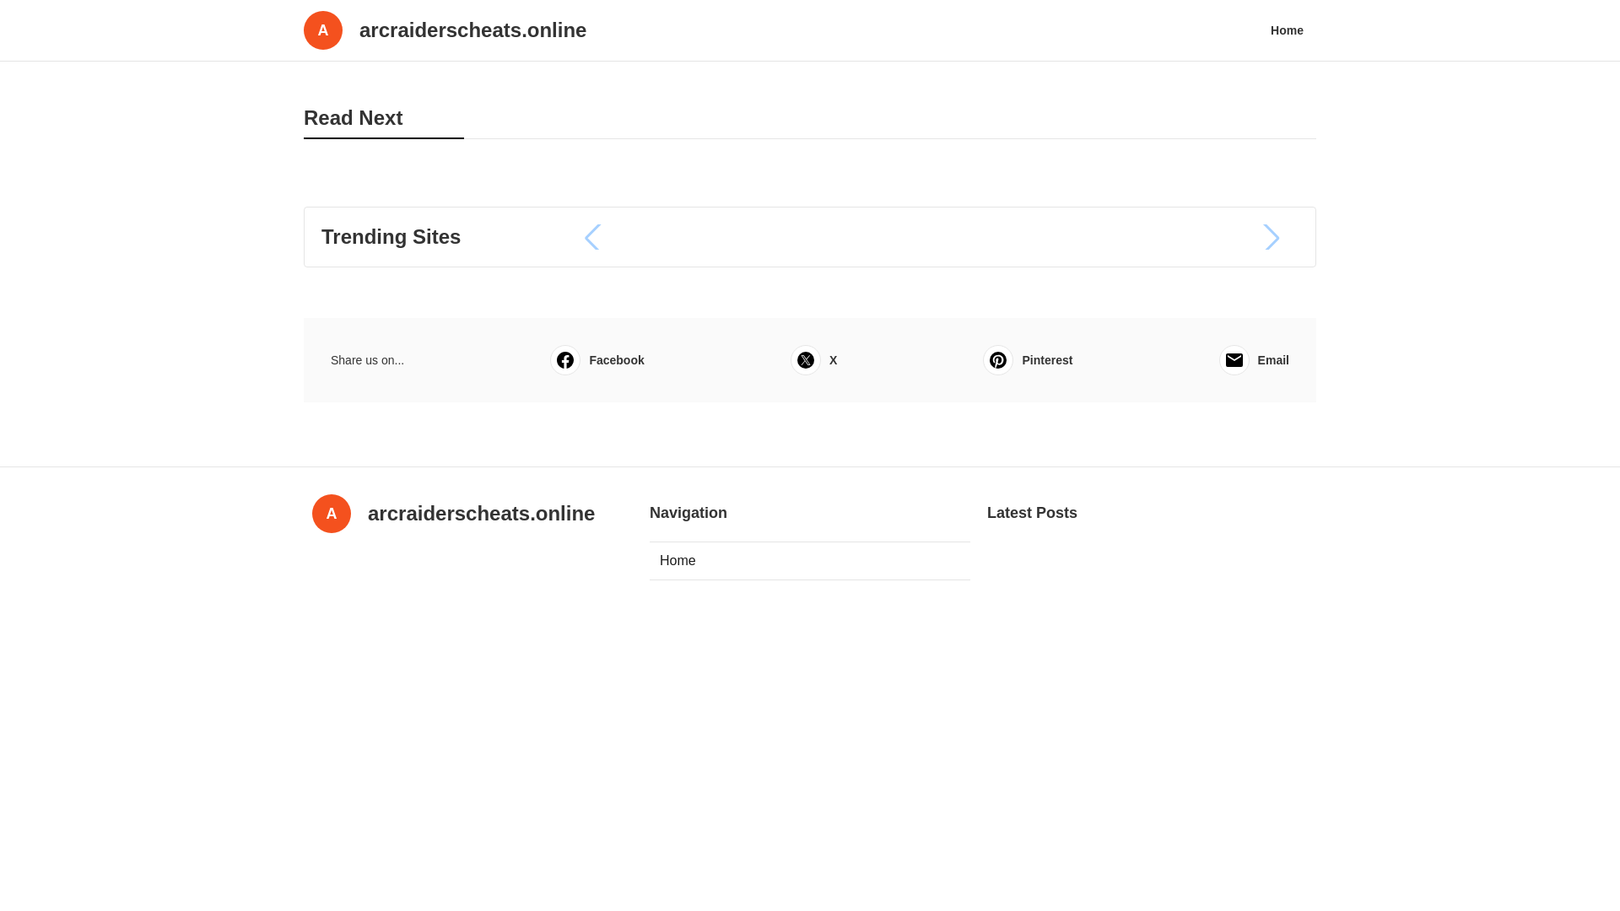Share via the Facebook text link
The height and width of the screenshot is (911, 1620).
point(617,360)
